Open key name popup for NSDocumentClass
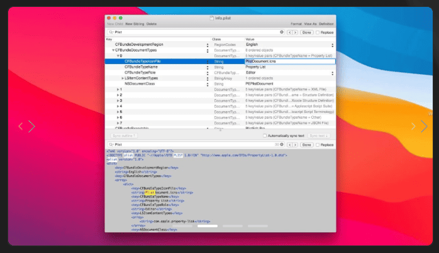The height and width of the screenshot is (253, 439). click(x=208, y=84)
